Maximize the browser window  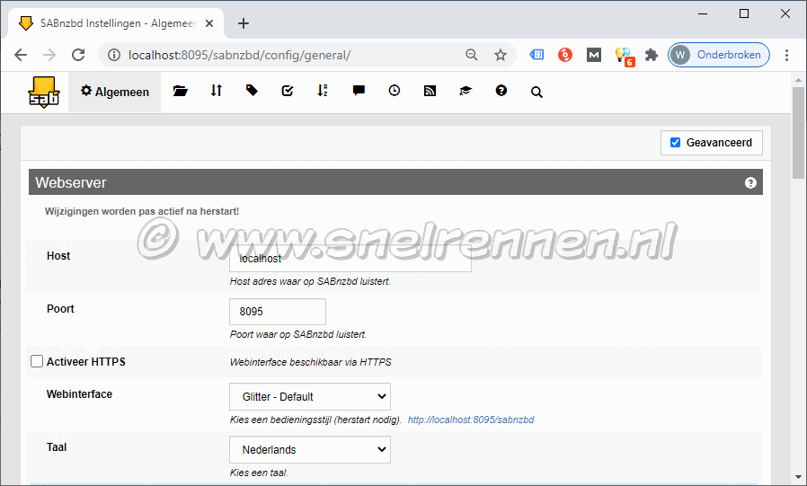click(744, 13)
